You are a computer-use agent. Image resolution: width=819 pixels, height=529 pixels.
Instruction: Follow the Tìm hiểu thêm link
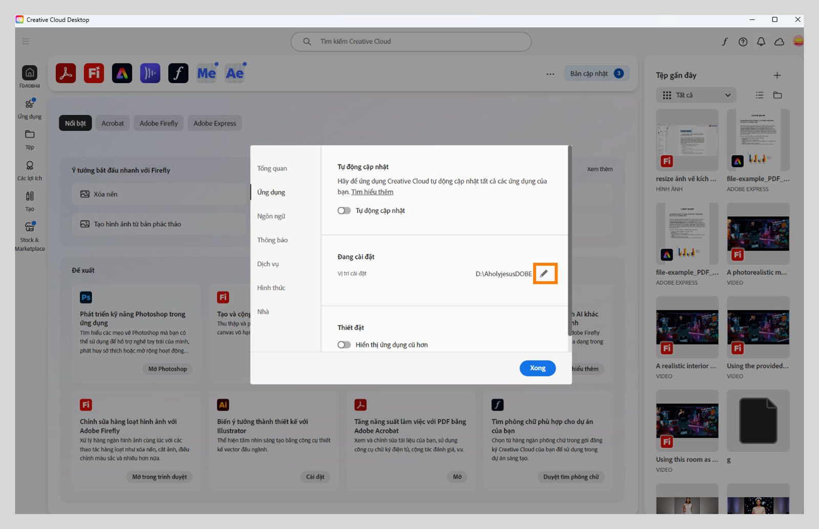click(372, 192)
